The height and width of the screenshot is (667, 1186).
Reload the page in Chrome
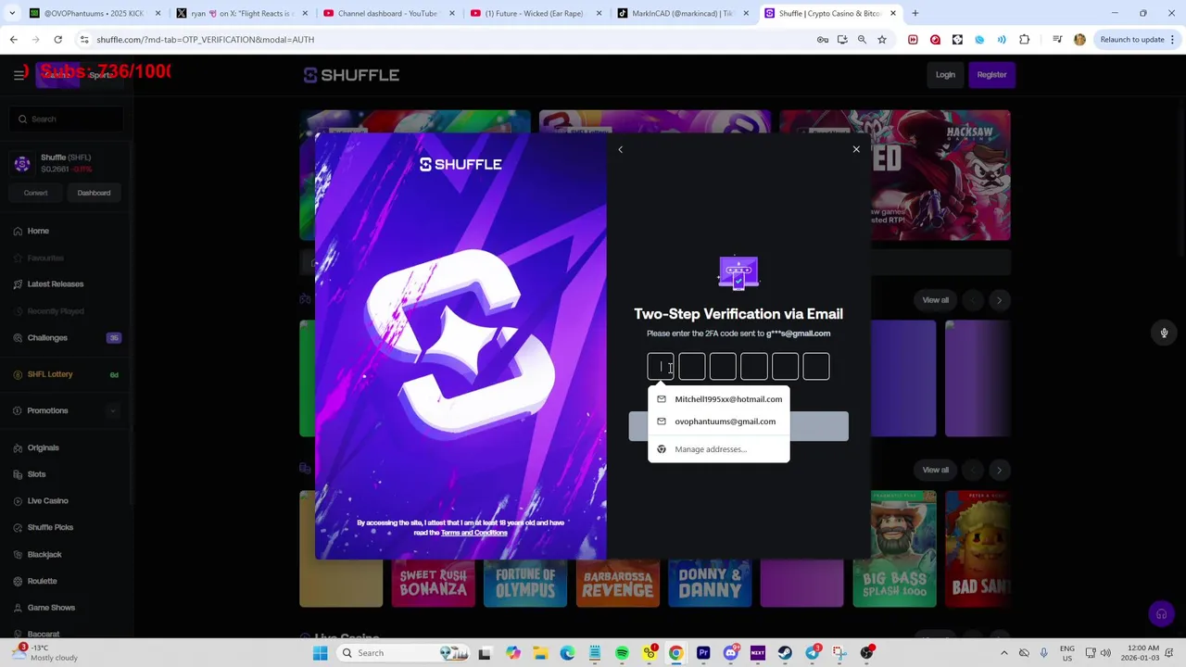click(x=57, y=40)
